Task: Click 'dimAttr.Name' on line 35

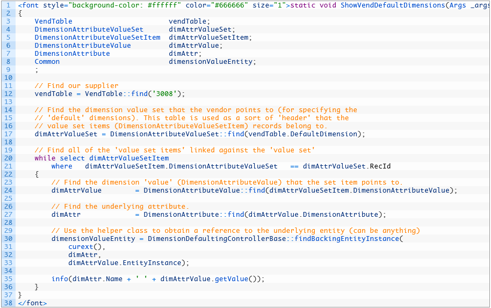Action: click(x=97, y=278)
